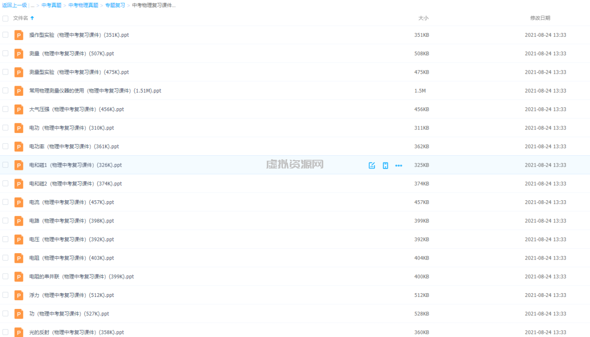Click the share icon on 电和磁1 row

point(372,165)
